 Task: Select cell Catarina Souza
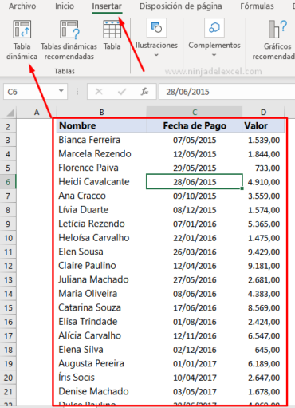[x=102, y=307]
